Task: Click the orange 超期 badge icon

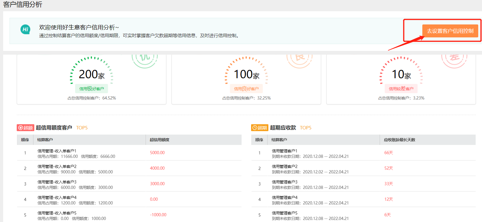Action: 259,128
